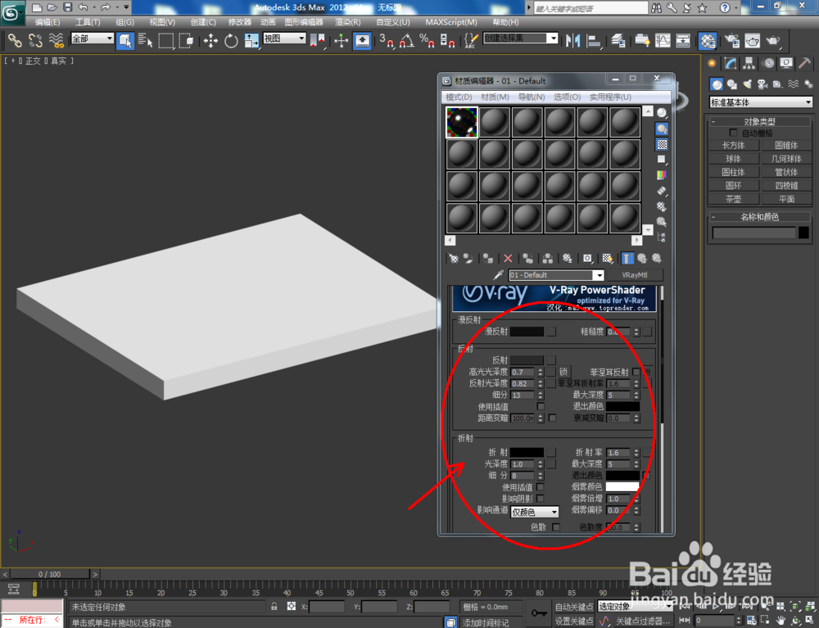The width and height of the screenshot is (819, 628).
Task: Open 材质(M) menu in Material Editor
Action: pos(495,97)
